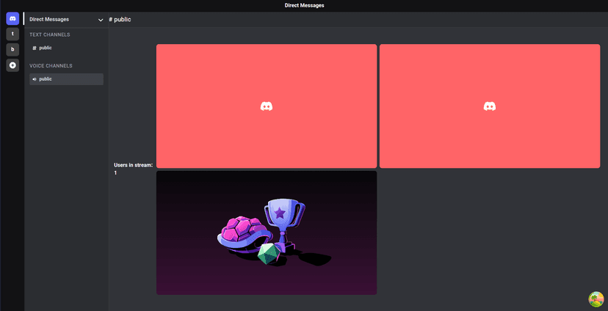Click the add server plus icon
608x311 pixels.
pyautogui.click(x=12, y=65)
